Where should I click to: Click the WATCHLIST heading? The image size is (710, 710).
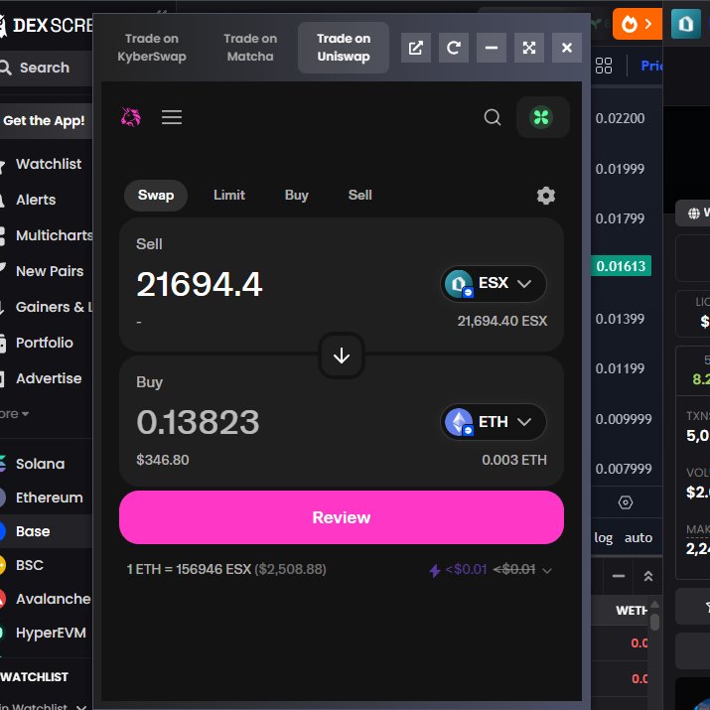35,677
